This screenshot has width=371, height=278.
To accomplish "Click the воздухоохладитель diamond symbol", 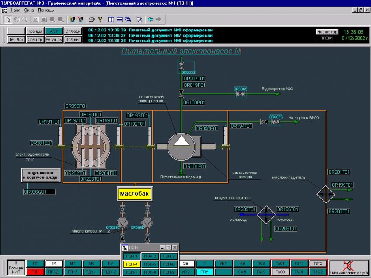I will click(x=266, y=215).
